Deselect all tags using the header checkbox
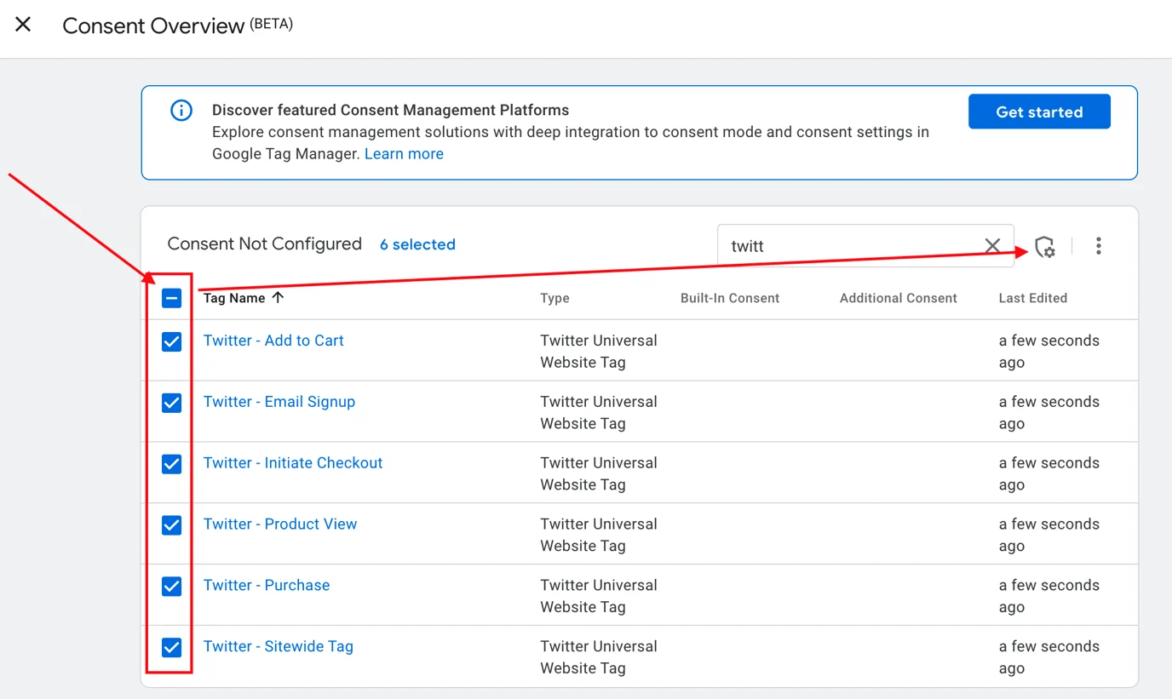 coord(171,298)
